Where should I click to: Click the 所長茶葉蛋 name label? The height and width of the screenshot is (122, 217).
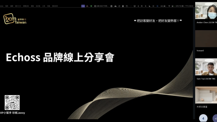pyautogui.click(x=202, y=107)
